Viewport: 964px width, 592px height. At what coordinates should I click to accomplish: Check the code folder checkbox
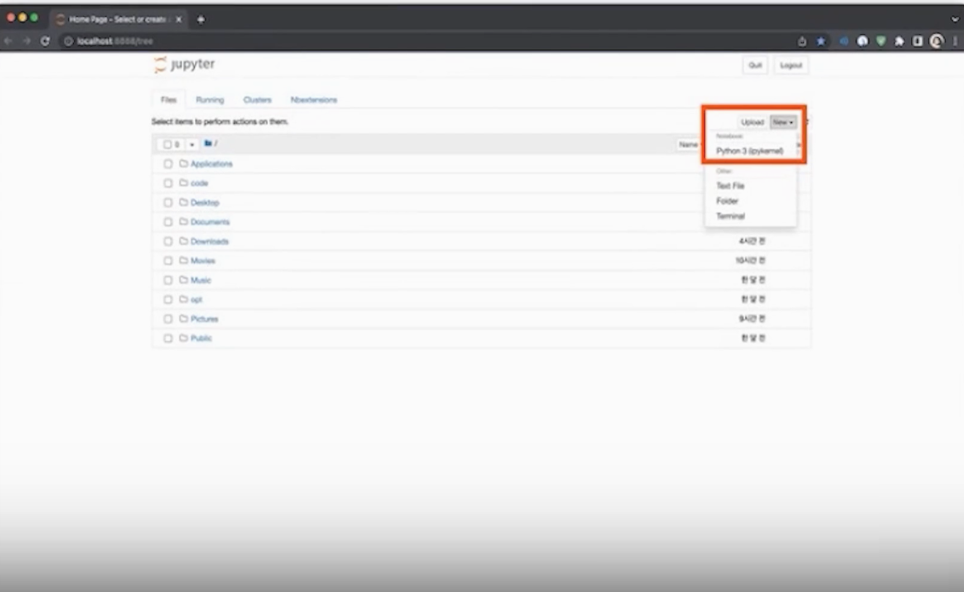coord(168,183)
